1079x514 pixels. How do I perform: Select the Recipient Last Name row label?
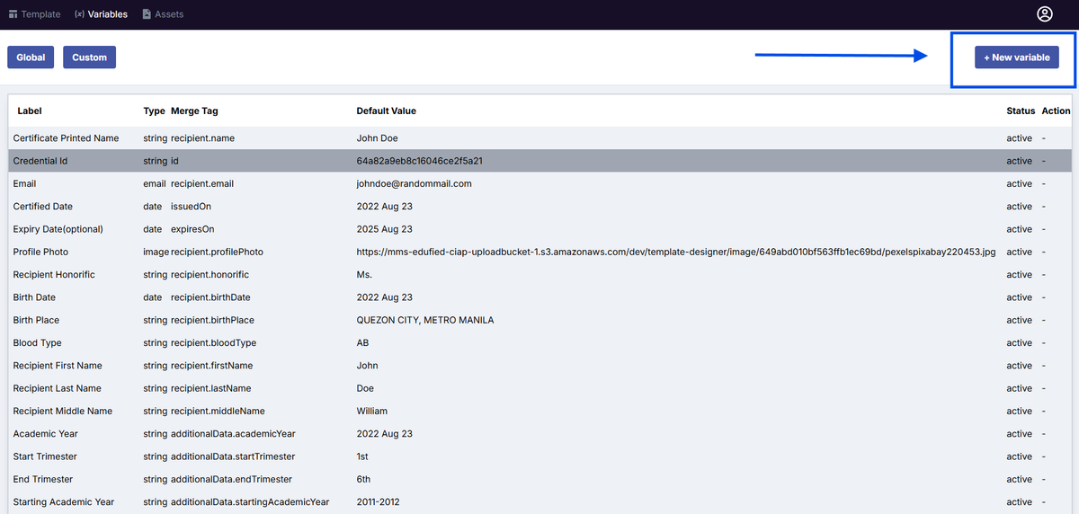[57, 388]
